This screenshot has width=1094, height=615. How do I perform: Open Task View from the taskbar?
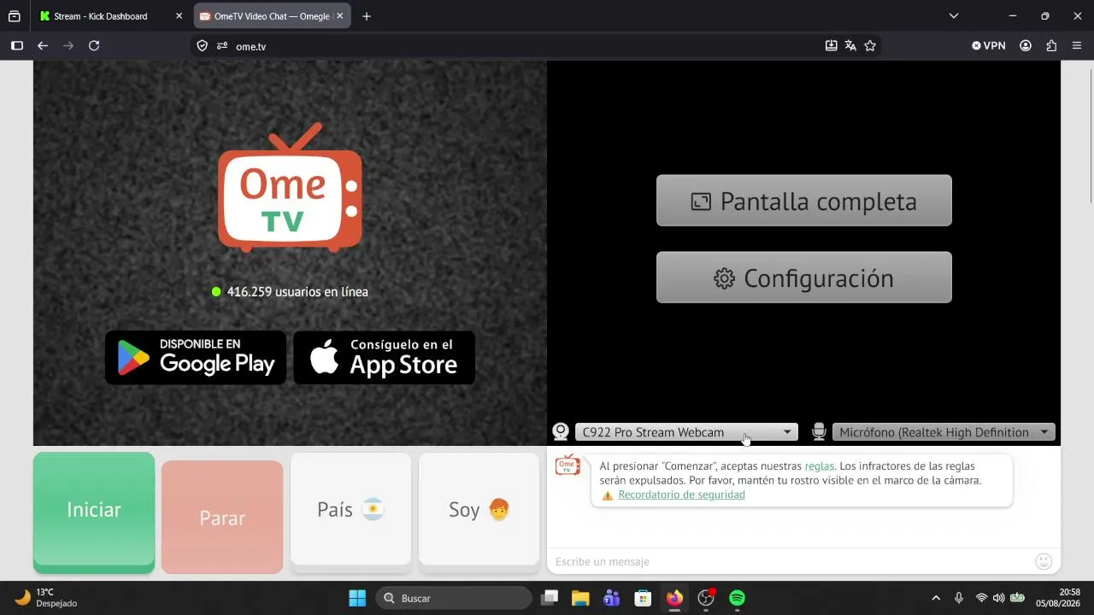tap(550, 598)
